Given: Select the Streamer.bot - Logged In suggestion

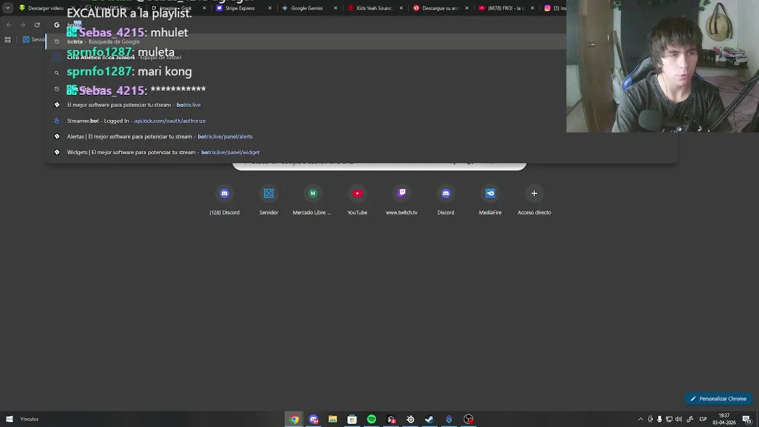Looking at the screenshot, I should tap(362, 121).
